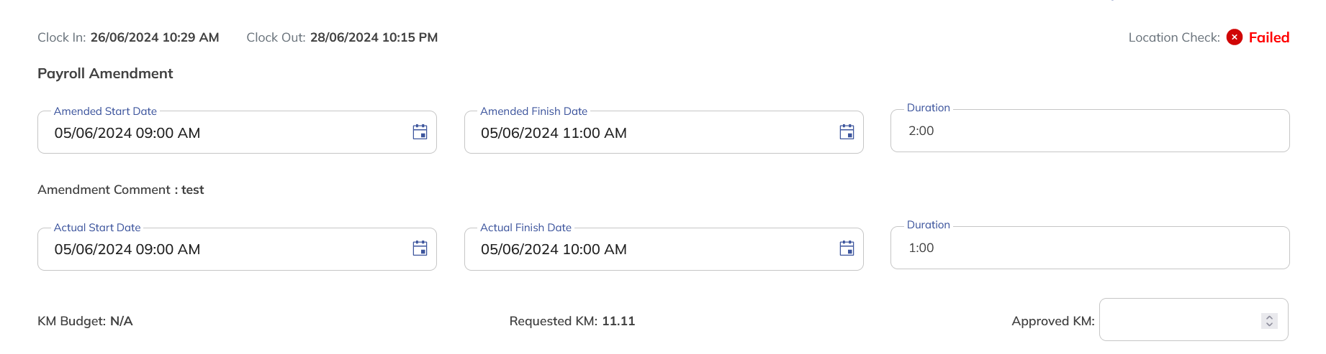Open the Amended Start Date calendar picker
Image resolution: width=1326 pixels, height=354 pixels.
click(x=420, y=132)
